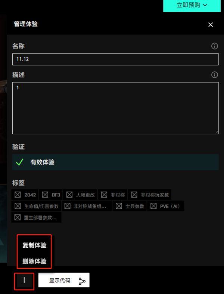Click the green checkmark validation icon
The width and height of the screenshot is (224, 294).
pyautogui.click(x=19, y=162)
